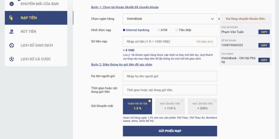This screenshot has width=279, height=139.
Task: Open the VietinBank bank dropdown
Action: [169, 19]
